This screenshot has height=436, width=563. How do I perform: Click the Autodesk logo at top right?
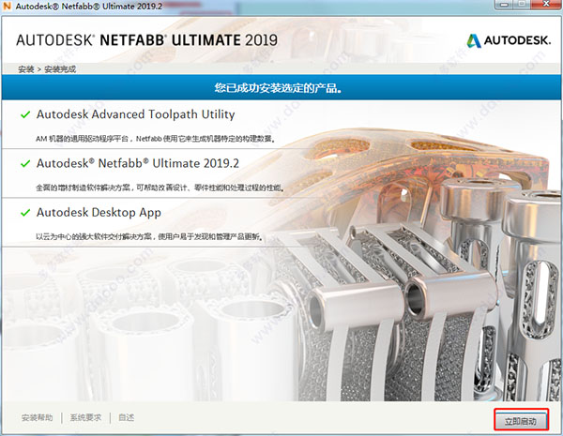coord(509,40)
